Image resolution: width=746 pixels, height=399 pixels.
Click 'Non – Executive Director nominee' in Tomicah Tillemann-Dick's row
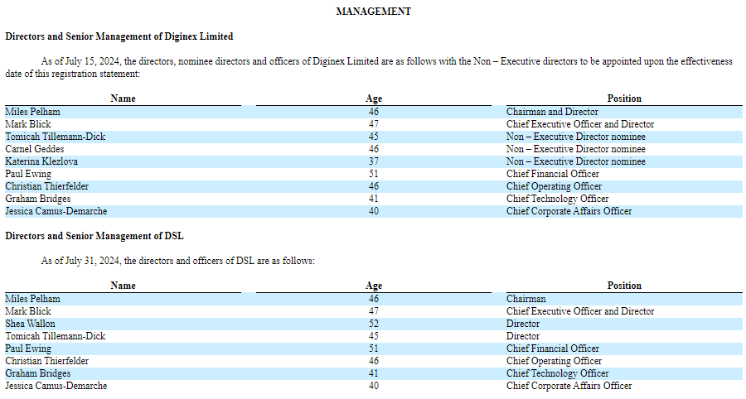[x=576, y=137]
